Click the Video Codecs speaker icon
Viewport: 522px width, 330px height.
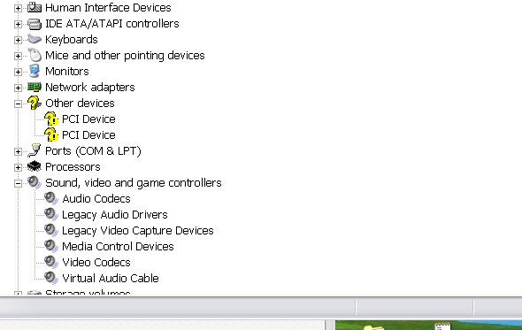51,262
